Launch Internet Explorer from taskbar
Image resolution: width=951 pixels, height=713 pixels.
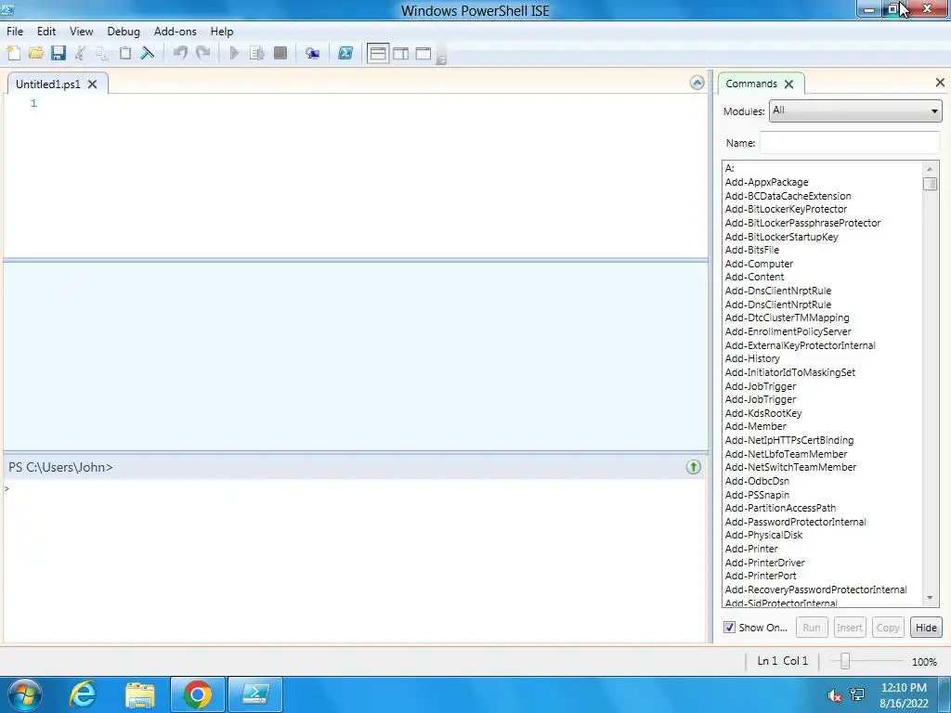(x=83, y=694)
